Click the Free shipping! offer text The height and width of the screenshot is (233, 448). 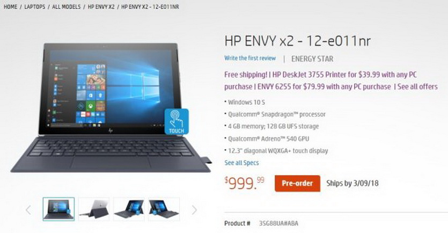(246, 75)
